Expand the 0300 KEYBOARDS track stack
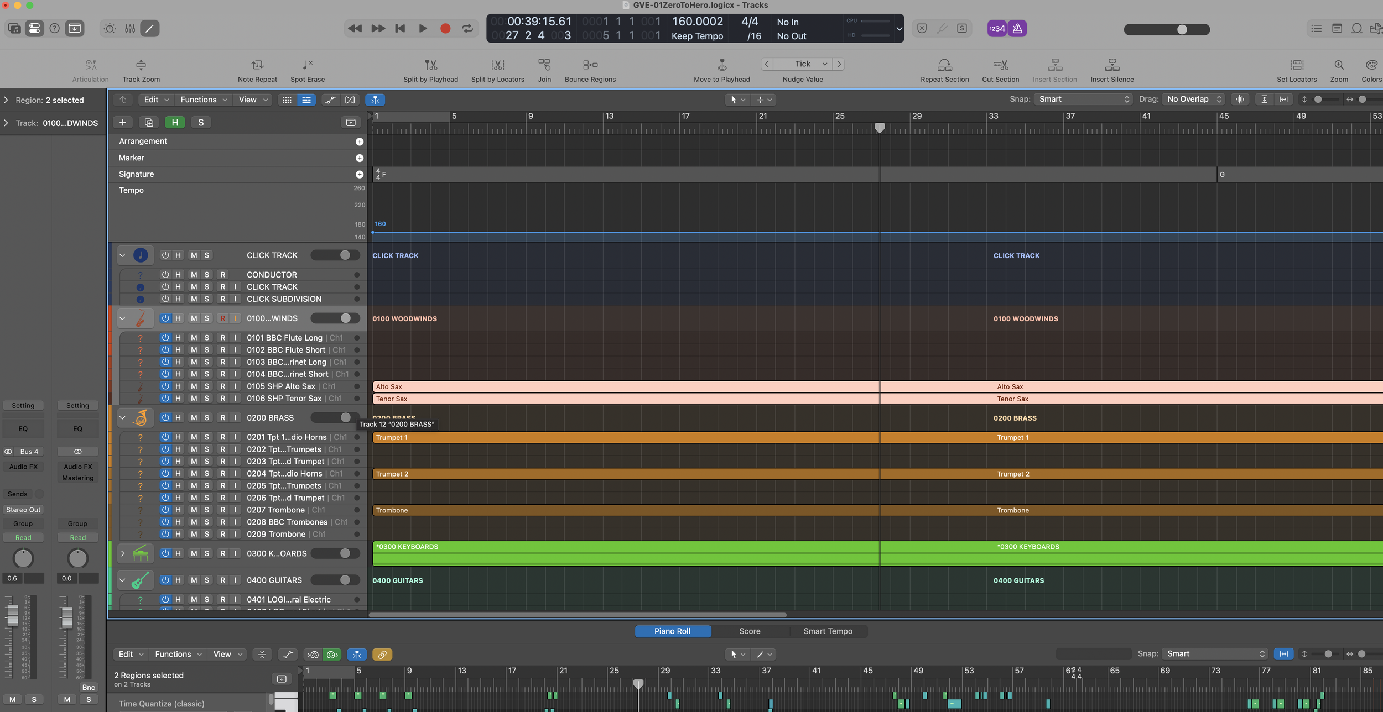The height and width of the screenshot is (712, 1383). tap(123, 553)
